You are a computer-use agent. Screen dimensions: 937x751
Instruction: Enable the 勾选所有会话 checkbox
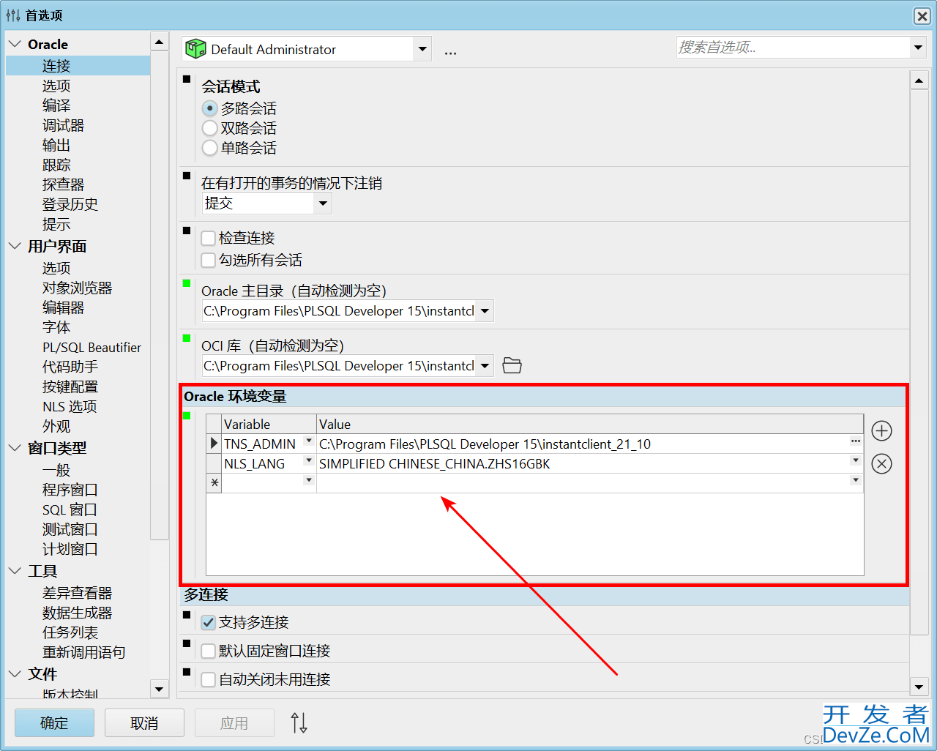[209, 260]
